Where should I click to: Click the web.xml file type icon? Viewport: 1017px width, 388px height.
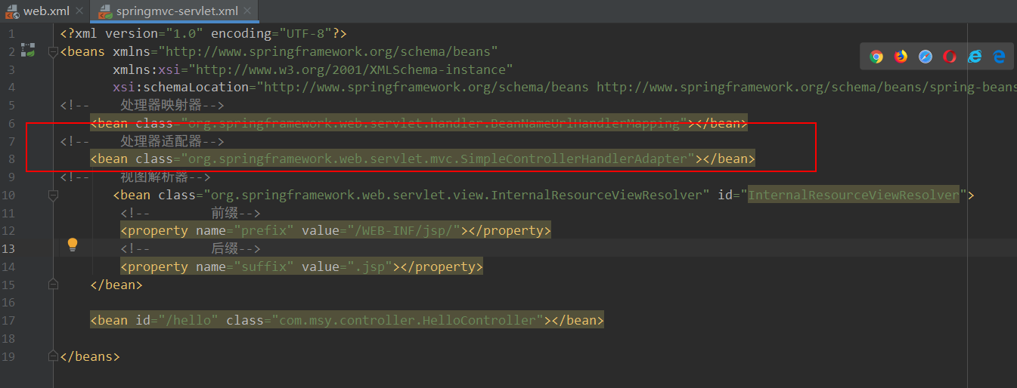coord(12,11)
